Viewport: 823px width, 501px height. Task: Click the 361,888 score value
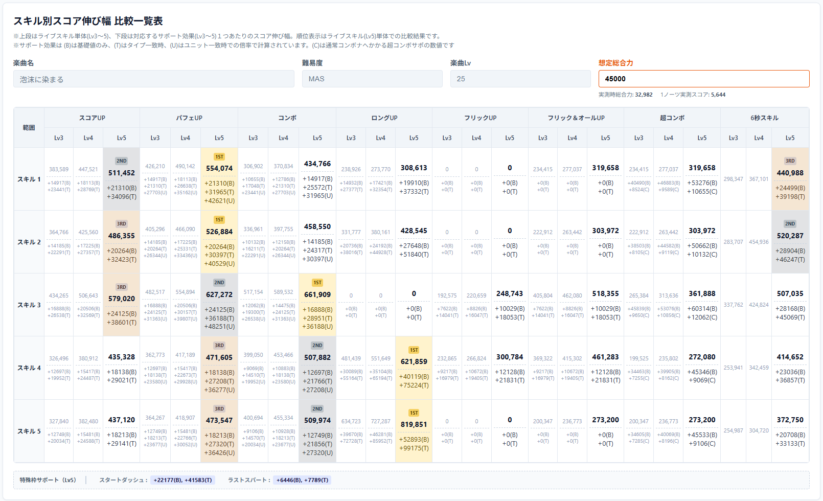(702, 293)
